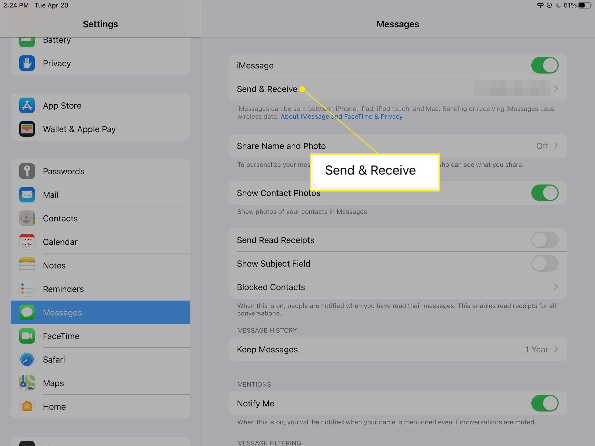Tap the Off value for name sharing

542,146
